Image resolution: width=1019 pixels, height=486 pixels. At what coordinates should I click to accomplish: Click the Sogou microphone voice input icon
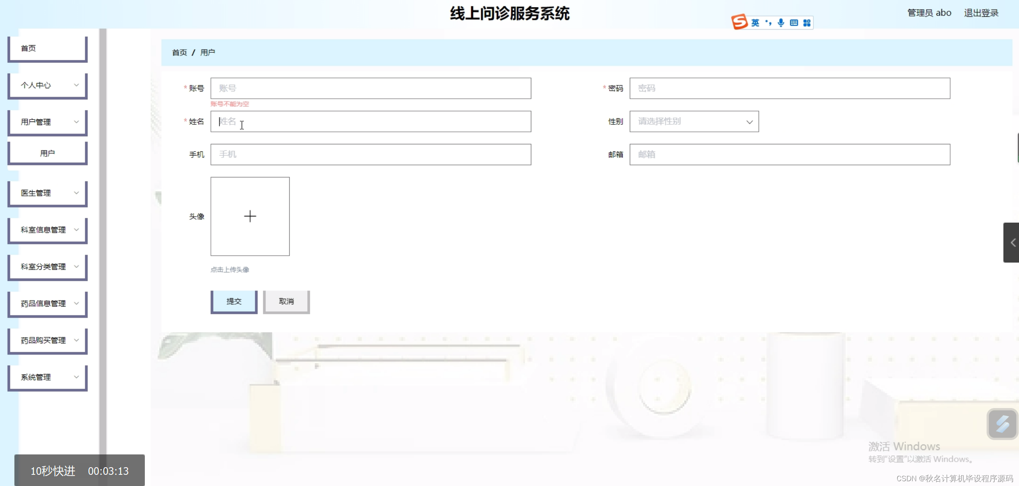pyautogui.click(x=781, y=23)
